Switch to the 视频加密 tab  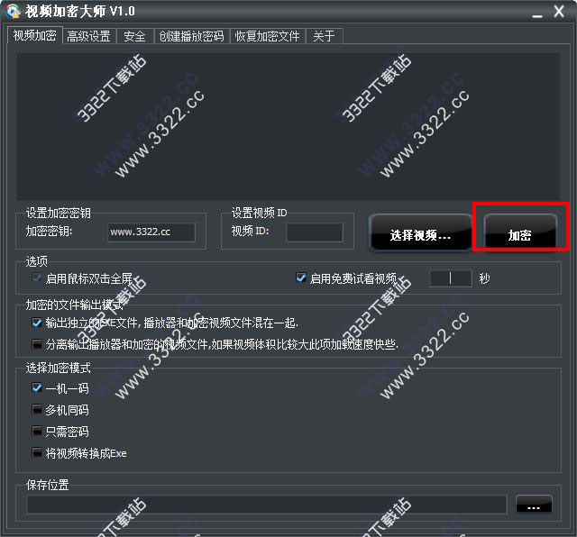coord(34,35)
